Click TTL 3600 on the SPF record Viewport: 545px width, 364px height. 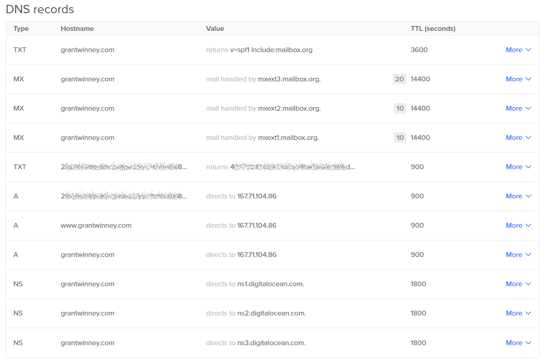[419, 50]
